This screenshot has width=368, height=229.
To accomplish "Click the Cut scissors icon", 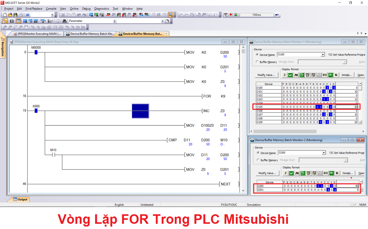I will [63, 15].
